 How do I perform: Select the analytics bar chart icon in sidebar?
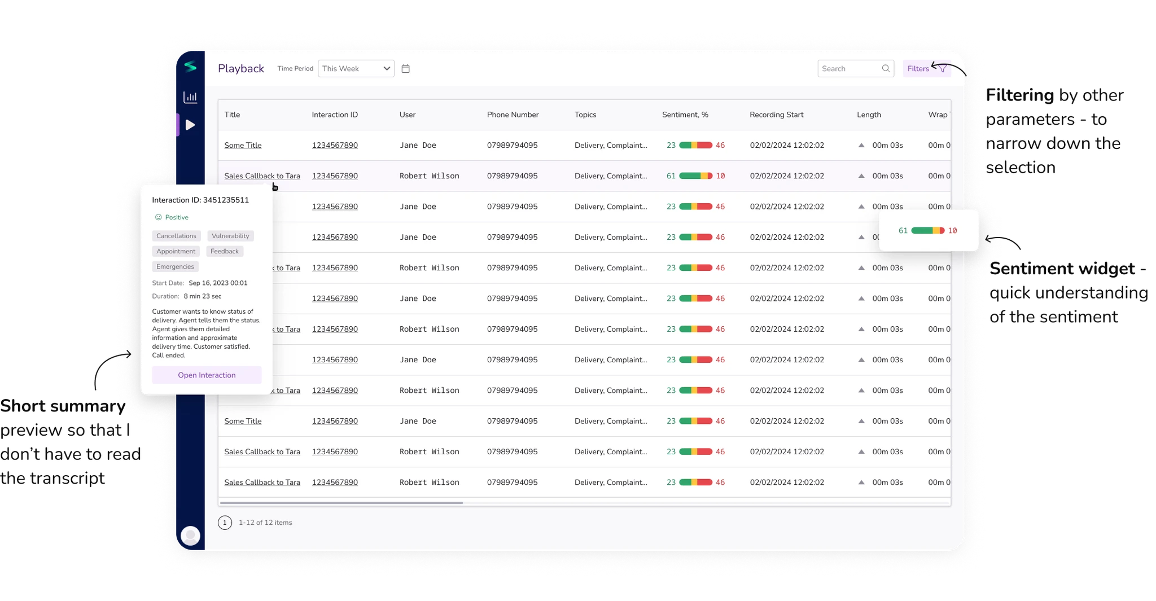coord(191,96)
